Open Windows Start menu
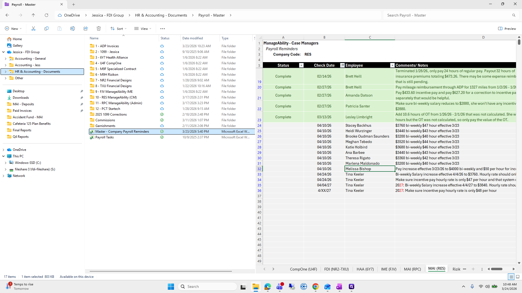Screen dimensions: 522x293 [x=171, y=286]
